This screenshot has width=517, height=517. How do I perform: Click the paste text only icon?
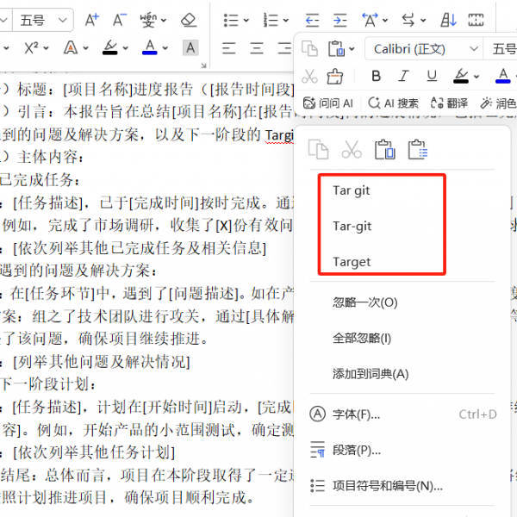coord(418,150)
